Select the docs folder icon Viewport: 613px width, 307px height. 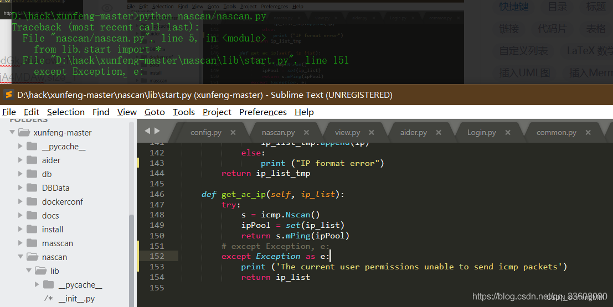click(32, 215)
